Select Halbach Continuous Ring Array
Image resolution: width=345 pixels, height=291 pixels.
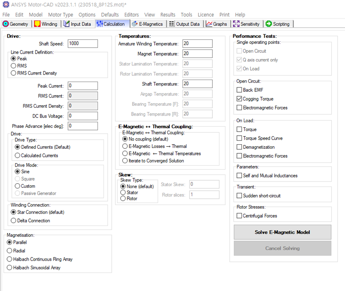tap(9, 259)
